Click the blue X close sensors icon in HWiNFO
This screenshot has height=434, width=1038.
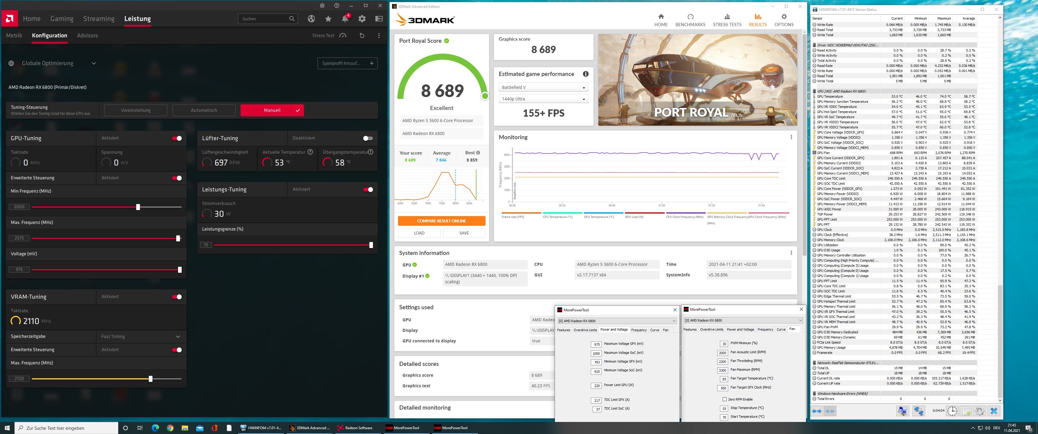tap(994, 411)
